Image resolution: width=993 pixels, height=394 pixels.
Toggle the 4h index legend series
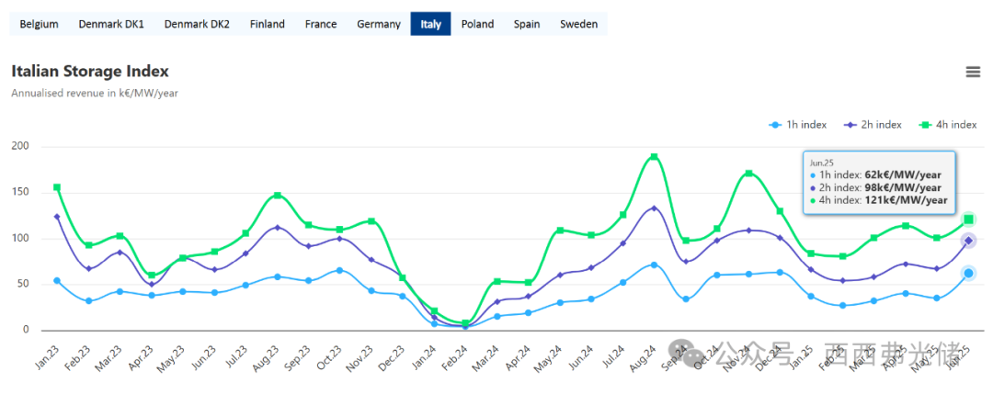(x=951, y=125)
